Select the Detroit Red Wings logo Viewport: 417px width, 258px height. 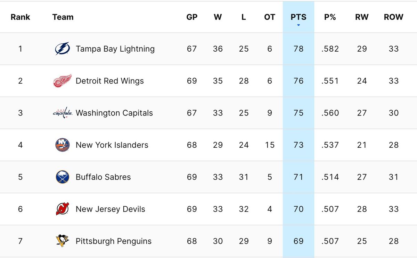63,81
